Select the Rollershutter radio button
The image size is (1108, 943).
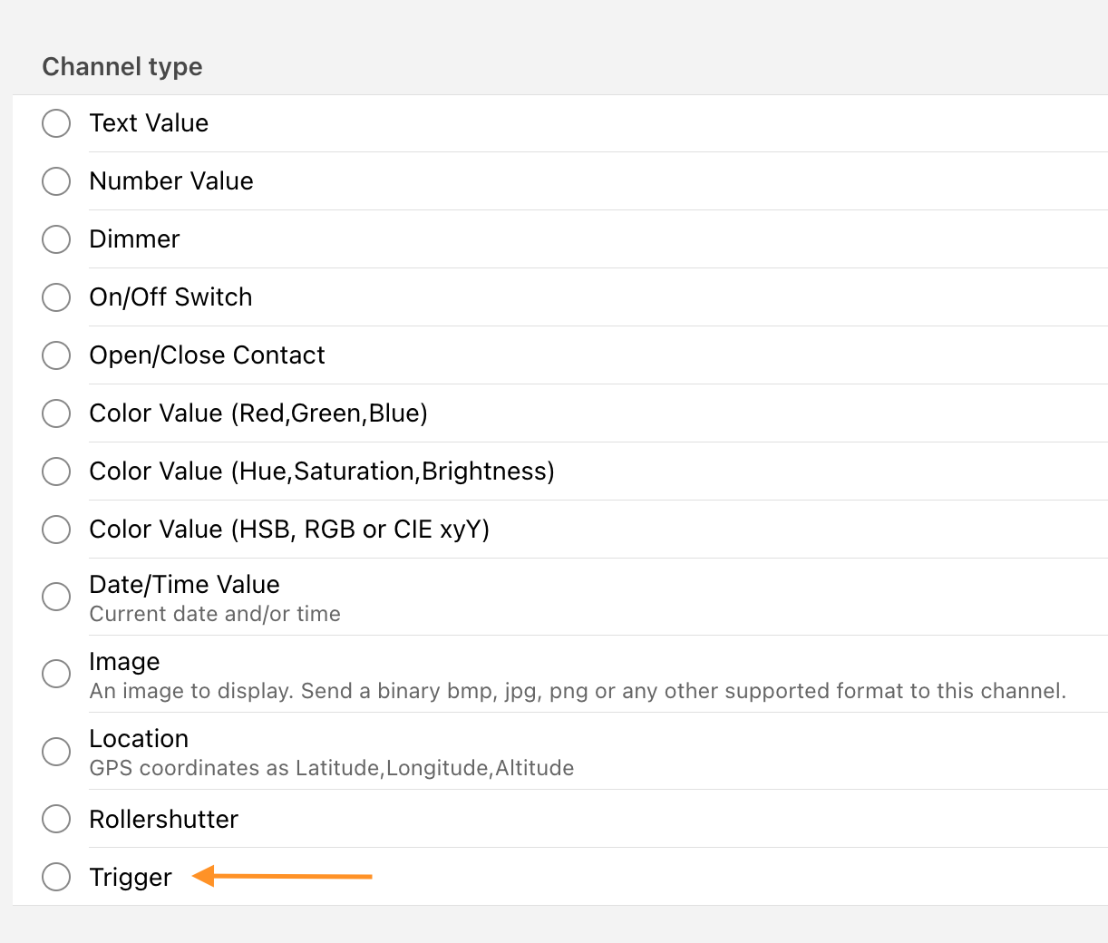coord(56,819)
